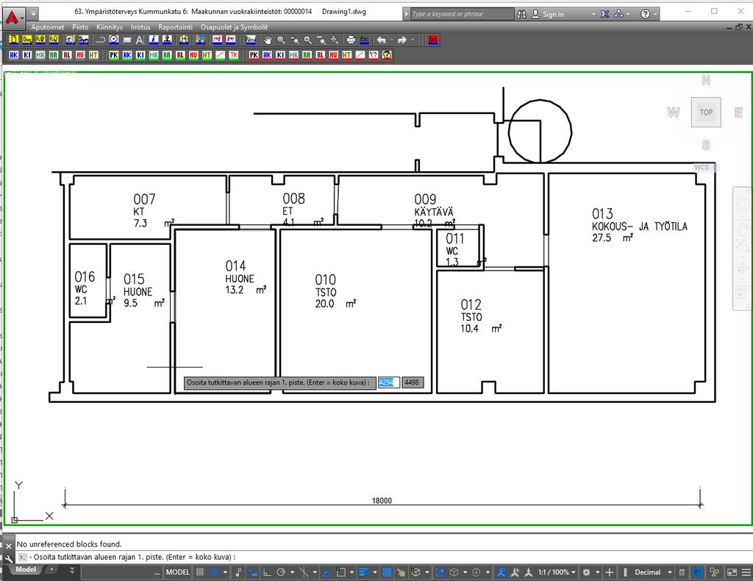The height and width of the screenshot is (581, 753).
Task: Open the redo history dropdown arrow
Action: coord(413,40)
